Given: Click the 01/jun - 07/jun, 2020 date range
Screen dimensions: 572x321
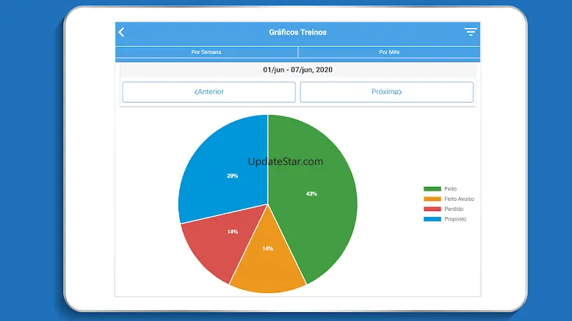Looking at the screenshot, I should 297,70.
